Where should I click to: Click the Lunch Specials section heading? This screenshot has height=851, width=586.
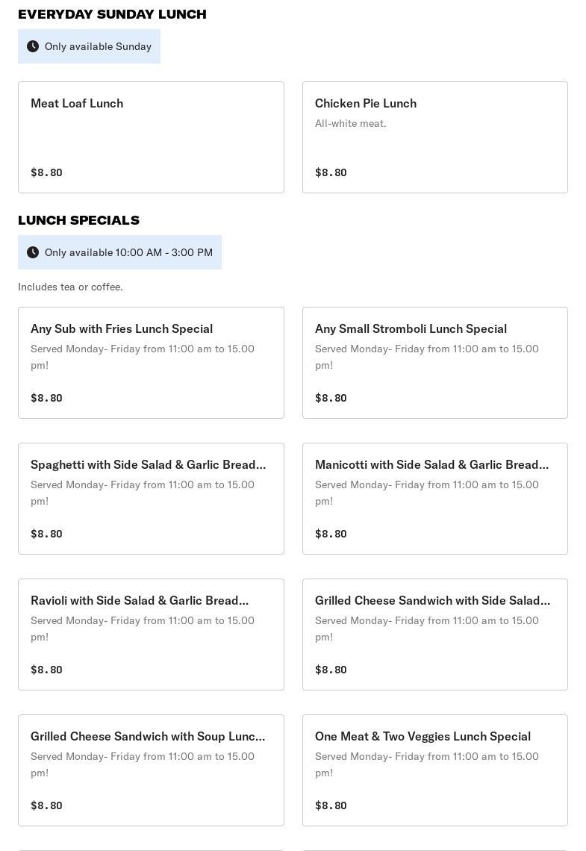tap(78, 220)
